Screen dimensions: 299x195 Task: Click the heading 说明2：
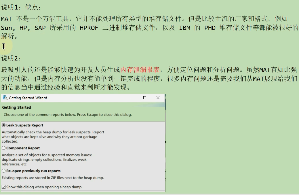point(11,58)
